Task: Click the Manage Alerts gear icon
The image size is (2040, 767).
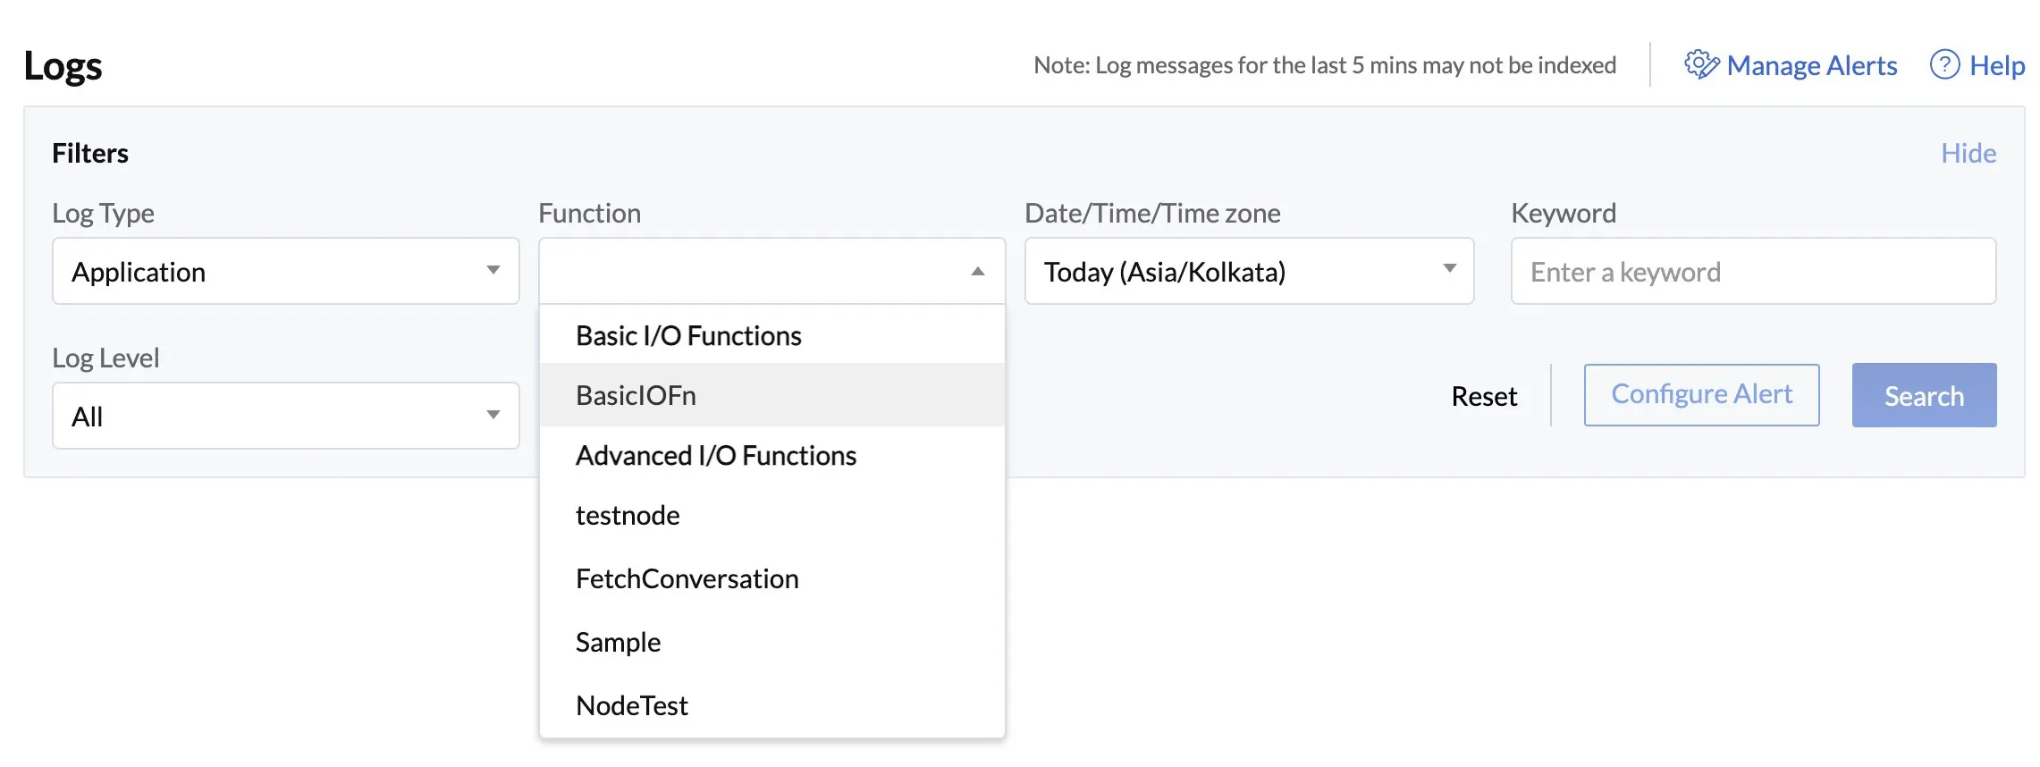Action: tap(1701, 65)
